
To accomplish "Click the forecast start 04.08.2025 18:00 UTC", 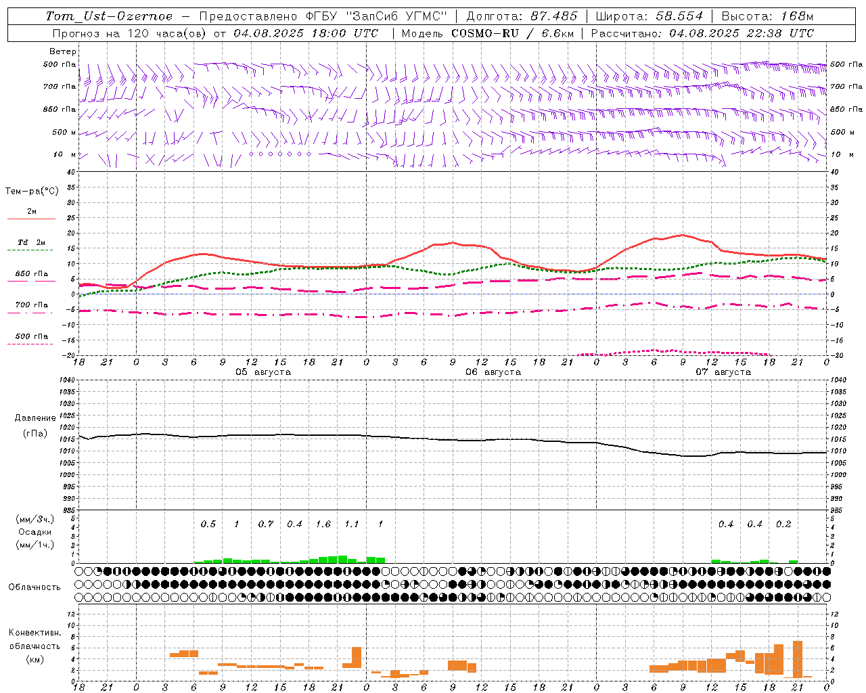I will (306, 32).
